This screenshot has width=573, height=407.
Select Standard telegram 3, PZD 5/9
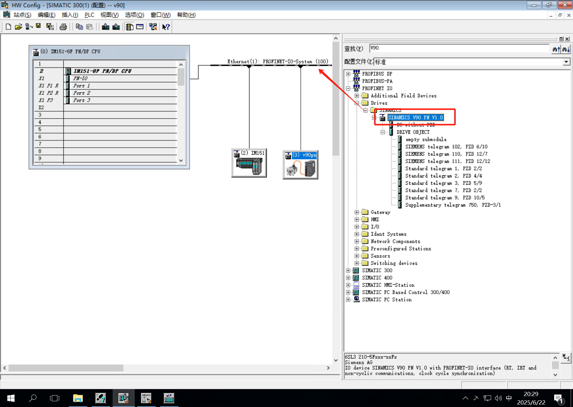coord(443,183)
